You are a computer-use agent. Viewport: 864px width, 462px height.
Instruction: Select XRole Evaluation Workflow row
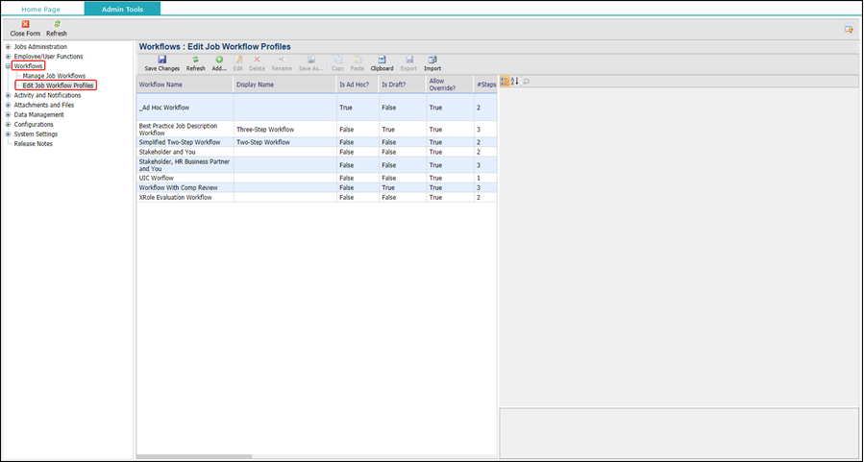316,197
